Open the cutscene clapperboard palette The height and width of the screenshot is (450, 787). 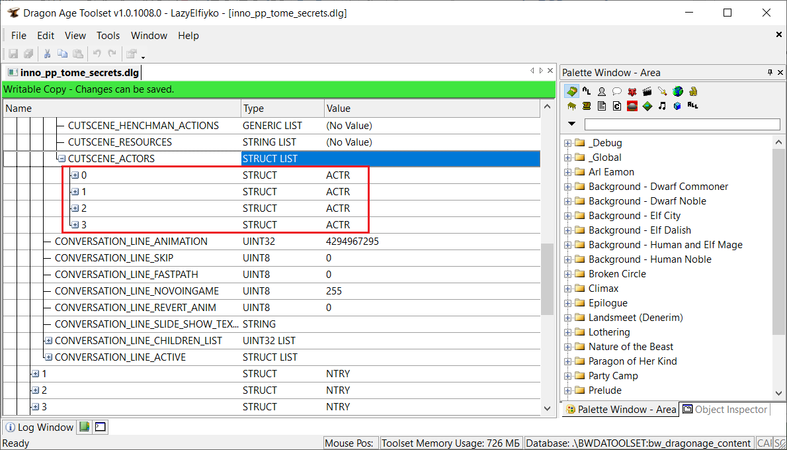pos(647,91)
